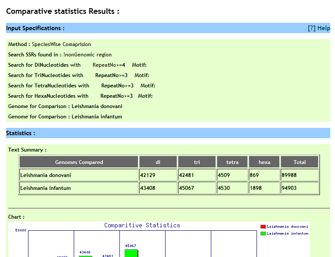Click the 'hexa' column header
The image size is (335, 257).
click(x=264, y=162)
